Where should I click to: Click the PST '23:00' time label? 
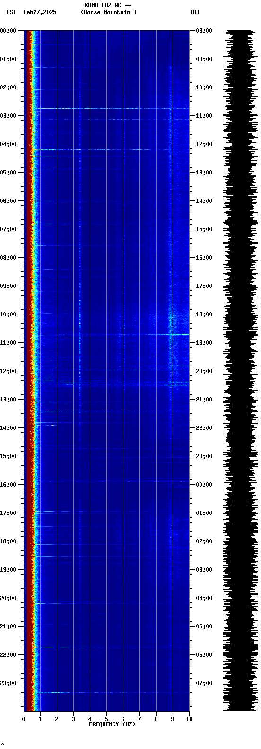click(x=8, y=683)
